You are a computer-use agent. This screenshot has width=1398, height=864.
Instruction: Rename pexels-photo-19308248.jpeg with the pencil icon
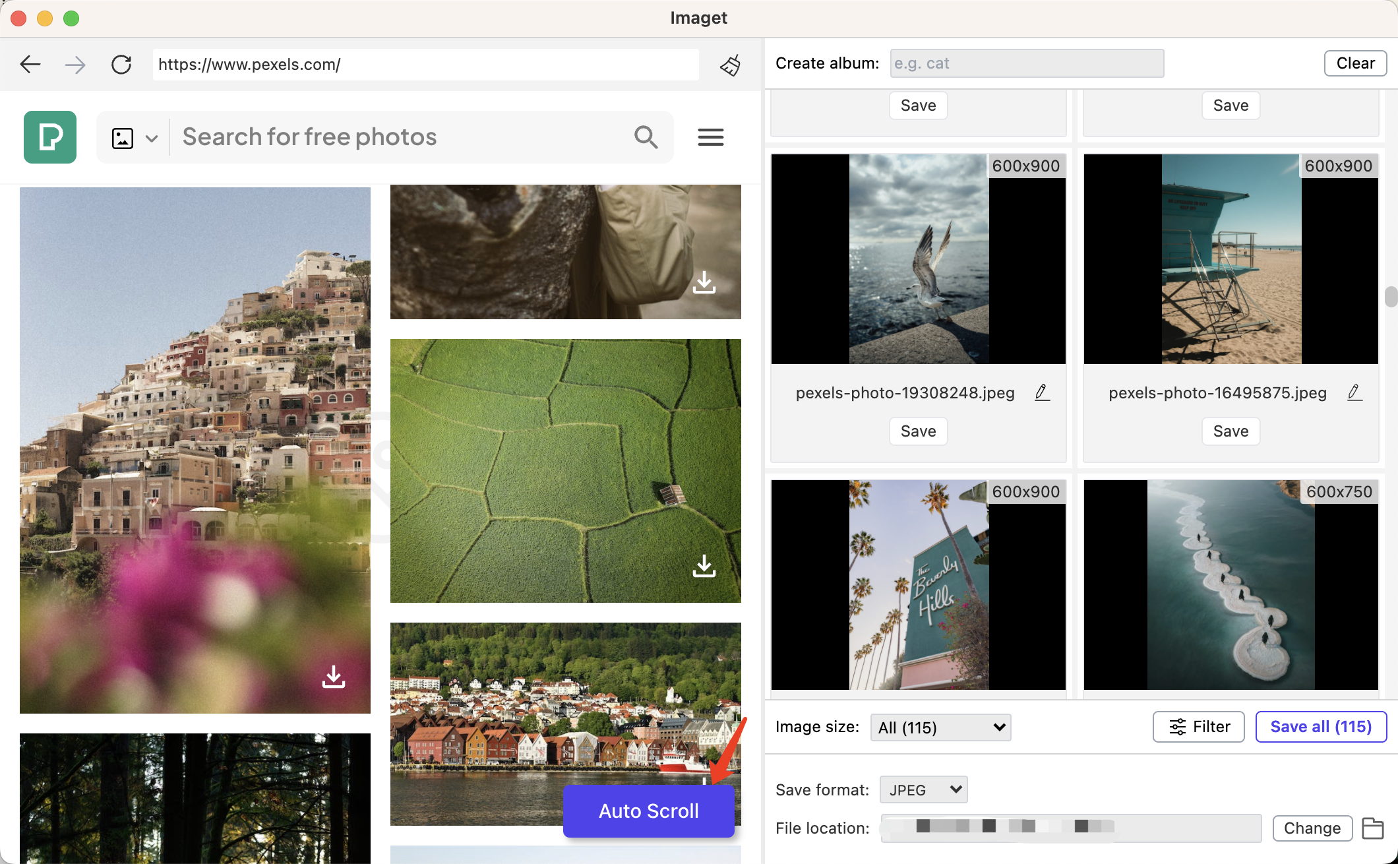pos(1041,393)
